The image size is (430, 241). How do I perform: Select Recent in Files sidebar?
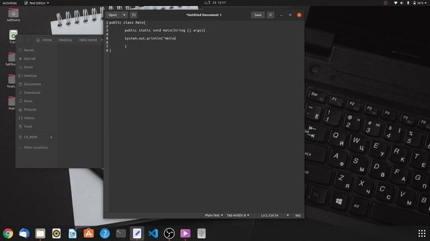[x=29, y=50]
